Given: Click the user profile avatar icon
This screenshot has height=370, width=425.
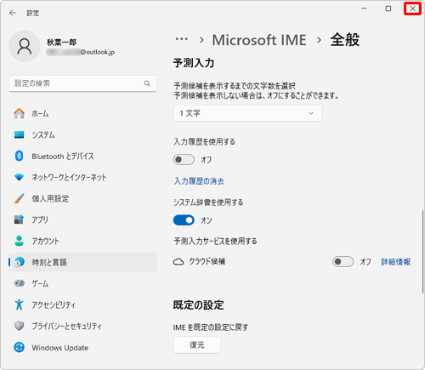Looking at the screenshot, I should point(25,46).
